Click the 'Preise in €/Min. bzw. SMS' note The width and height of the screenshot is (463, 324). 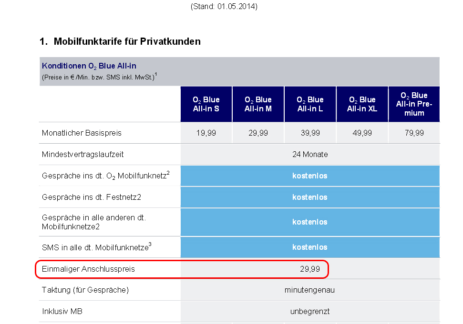(99, 77)
